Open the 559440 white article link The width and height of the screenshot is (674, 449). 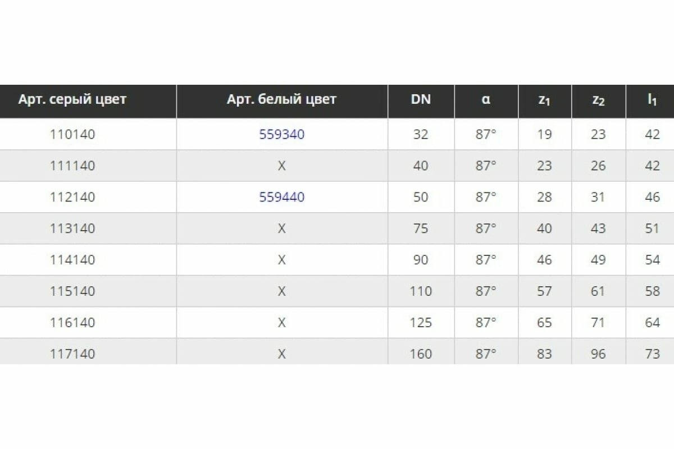(282, 198)
